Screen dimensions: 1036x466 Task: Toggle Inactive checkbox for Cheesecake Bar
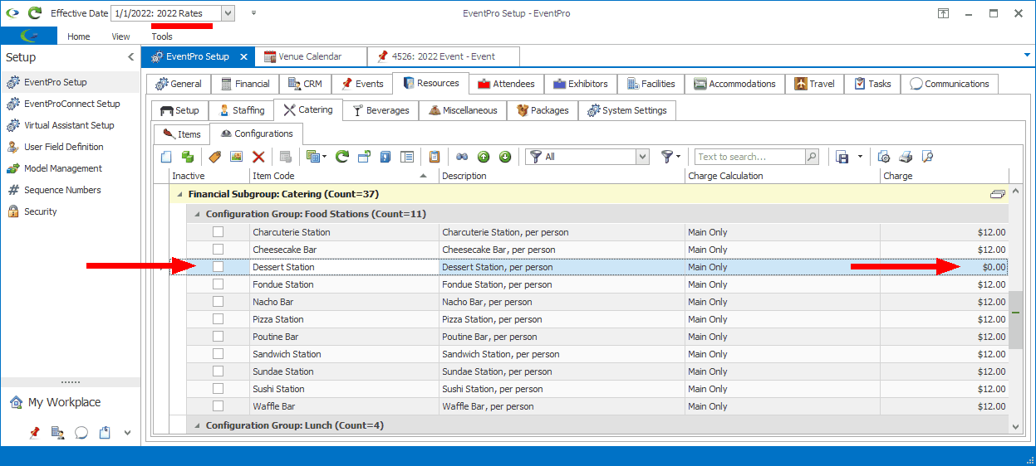point(218,250)
